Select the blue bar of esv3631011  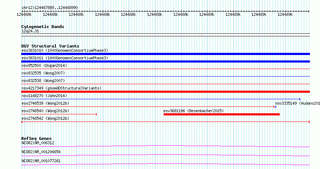click(165, 61)
